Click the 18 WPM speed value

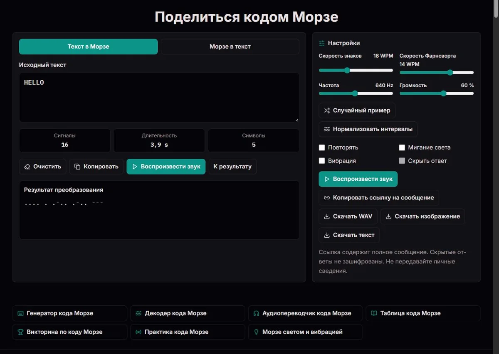(383, 56)
